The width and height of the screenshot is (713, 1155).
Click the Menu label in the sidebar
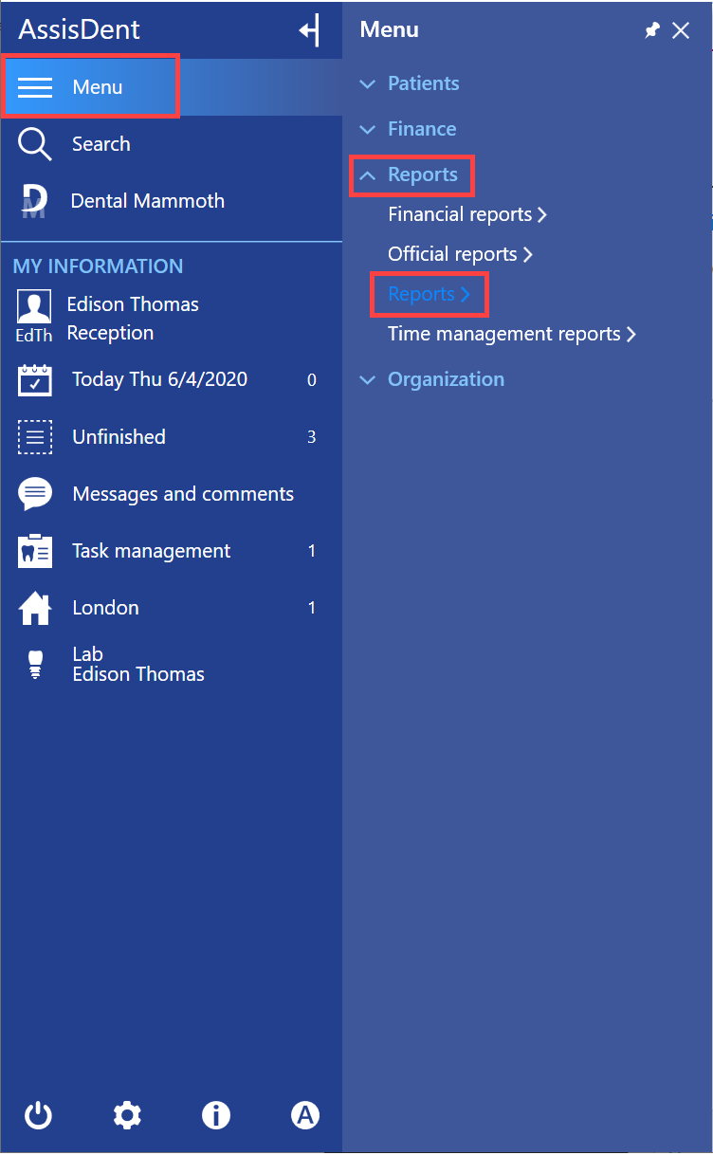98,87
